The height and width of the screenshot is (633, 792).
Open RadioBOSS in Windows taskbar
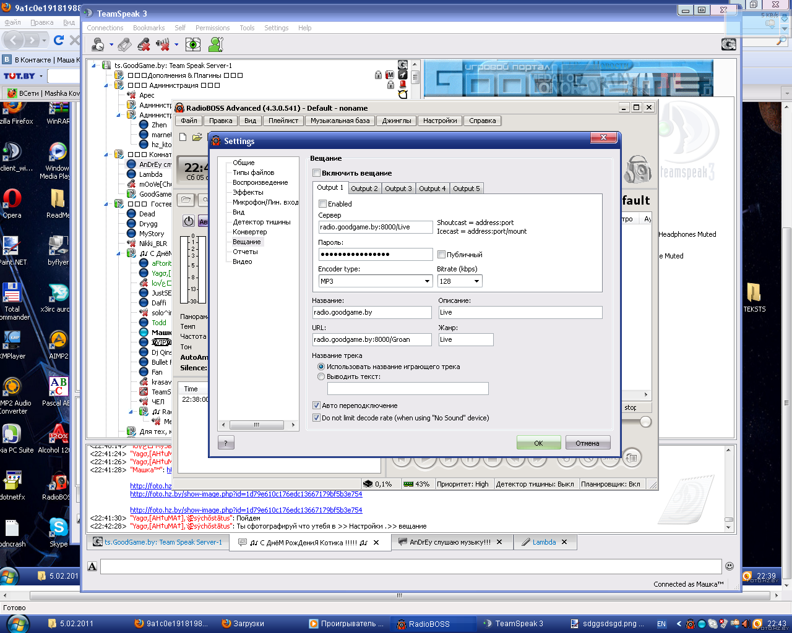point(433,624)
